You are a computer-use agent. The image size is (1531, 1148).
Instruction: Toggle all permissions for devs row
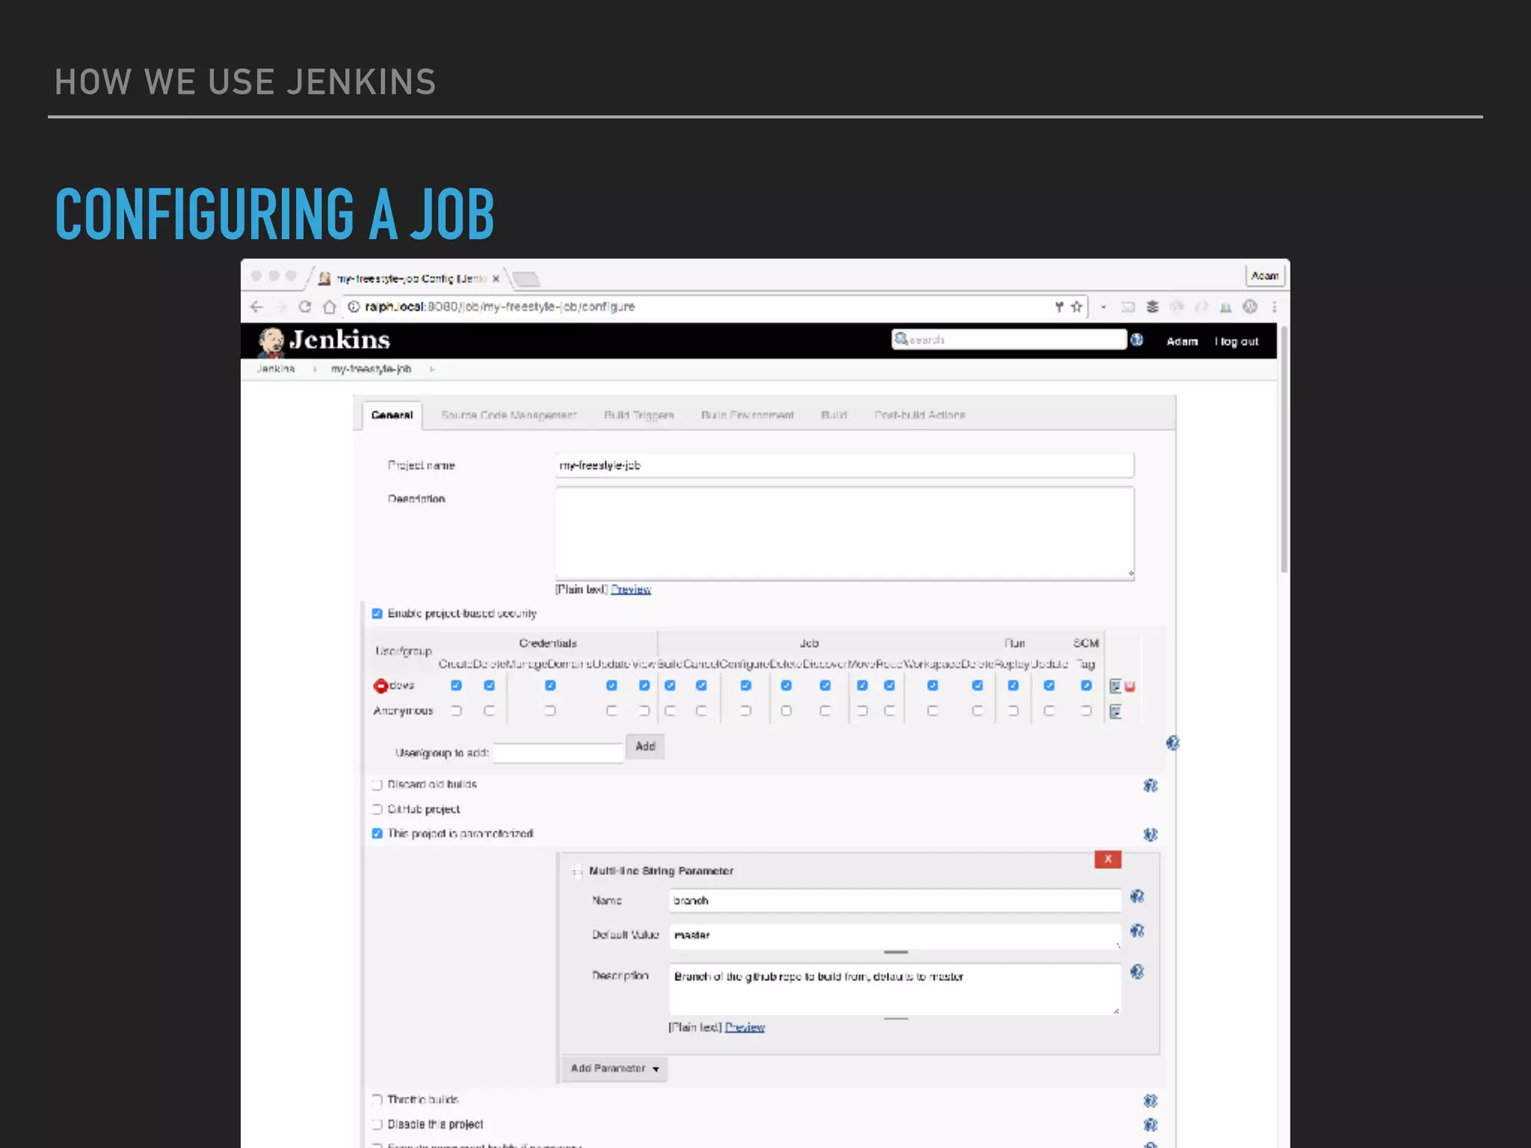click(x=1115, y=686)
